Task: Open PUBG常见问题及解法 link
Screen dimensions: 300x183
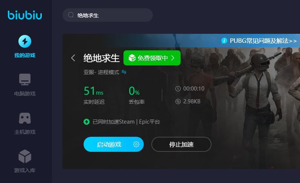Action: (x=263, y=41)
